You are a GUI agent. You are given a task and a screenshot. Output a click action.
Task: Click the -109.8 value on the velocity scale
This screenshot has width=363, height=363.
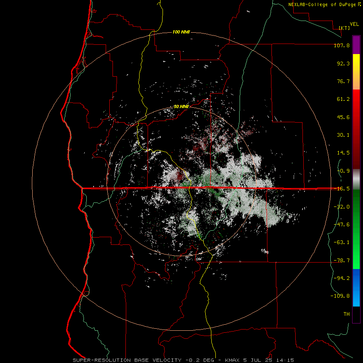click(x=340, y=296)
